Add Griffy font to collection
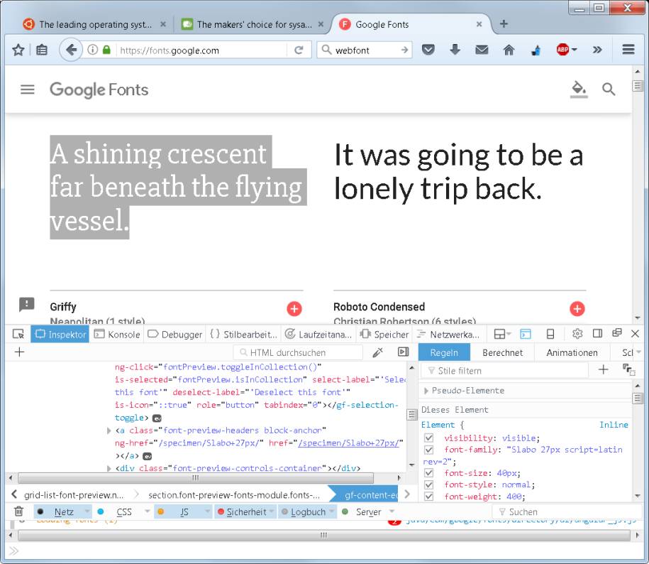649x564 pixels. click(294, 308)
